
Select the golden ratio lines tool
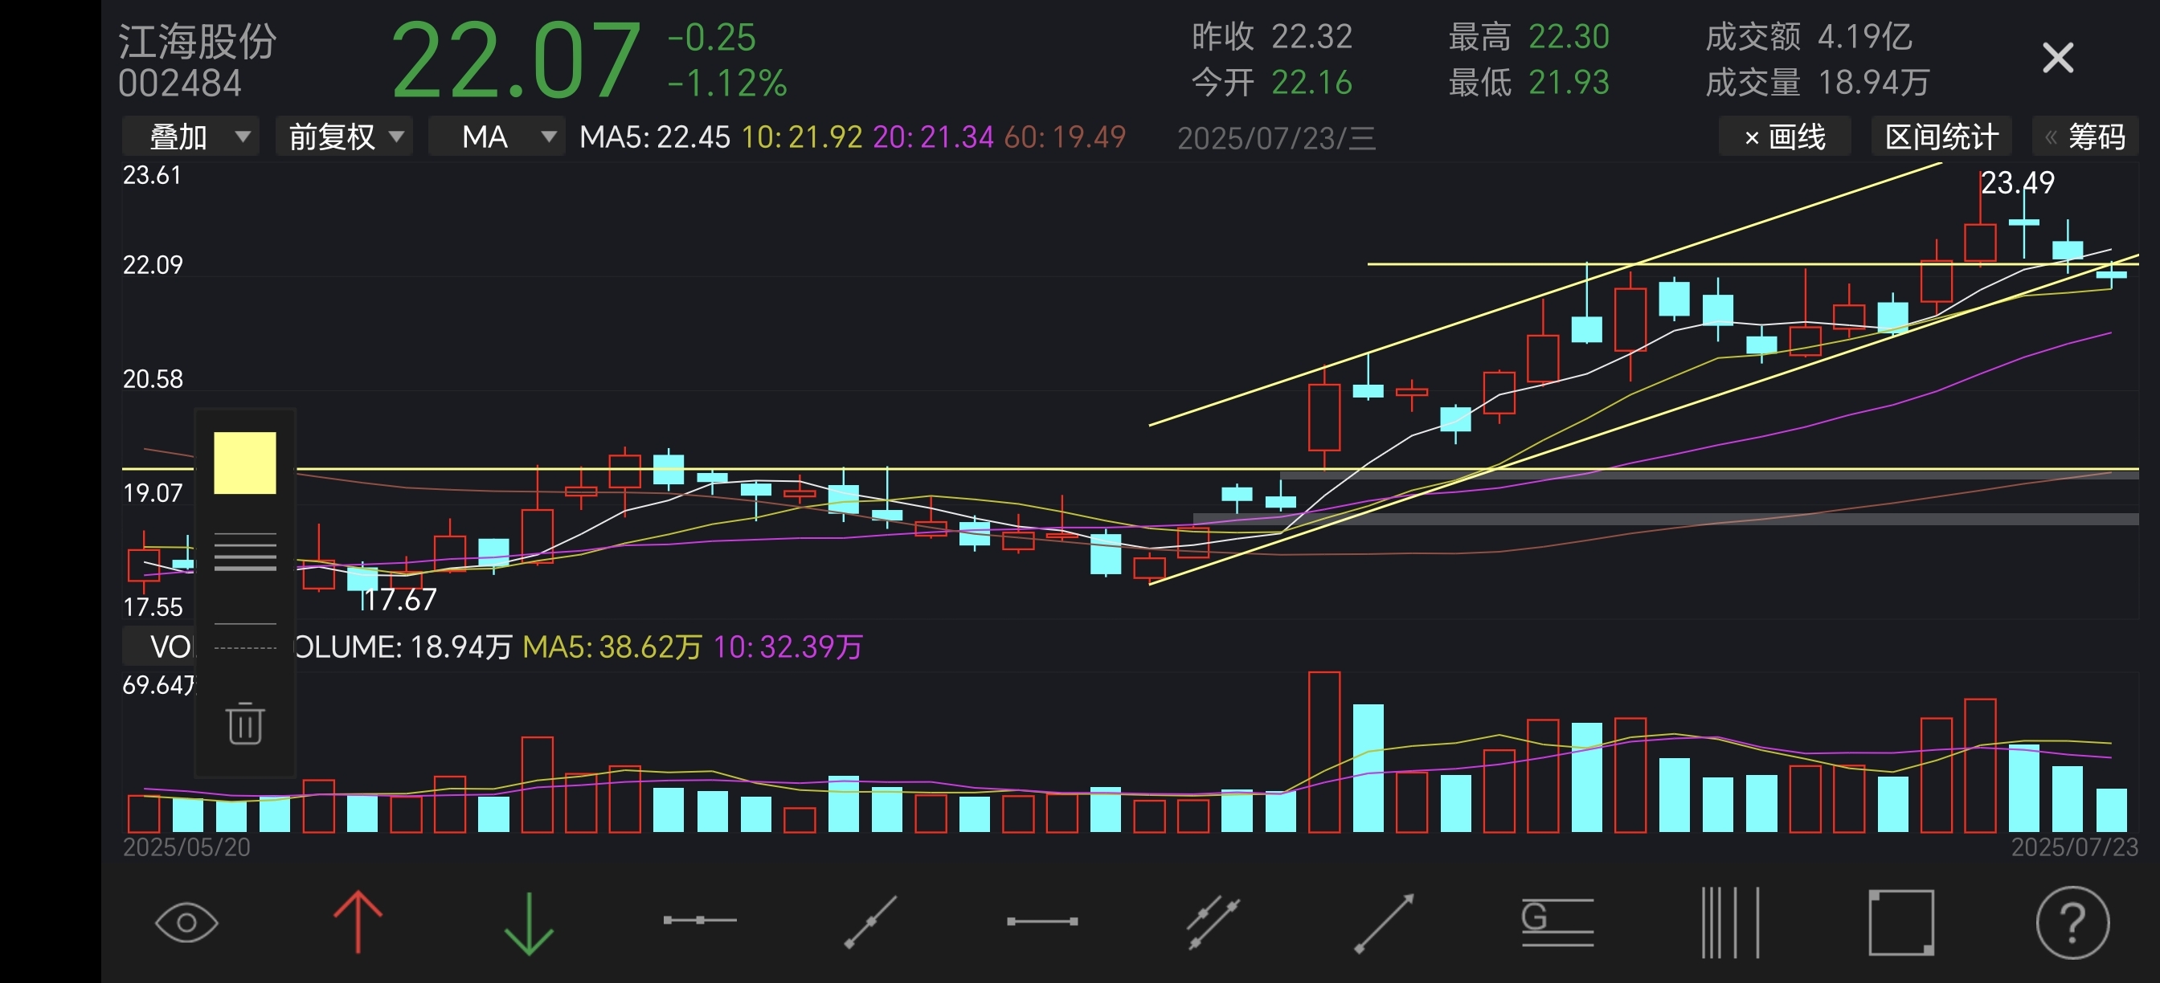tap(1557, 922)
